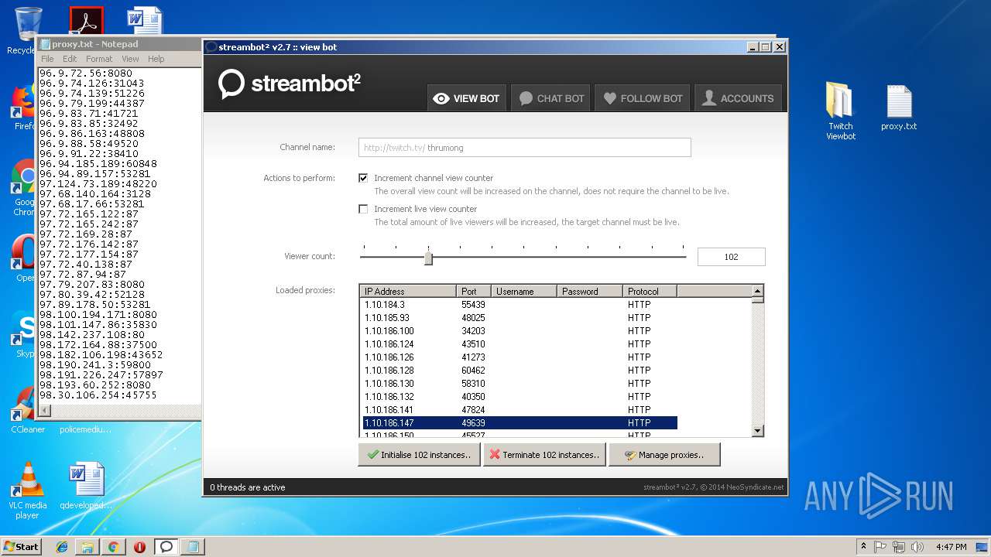Click the volume speaker tray icon

coord(917,547)
